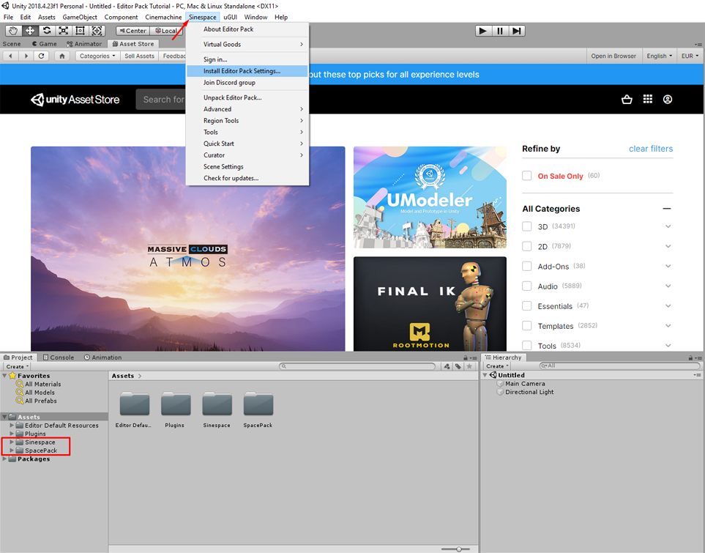705x553 pixels.
Task: Click the Step frame button
Action: (517, 31)
